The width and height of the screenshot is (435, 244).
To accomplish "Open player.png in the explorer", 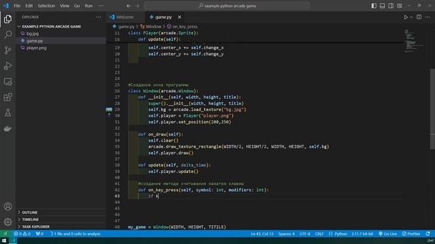I will (x=37, y=48).
